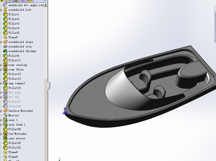Screen dimensions: 216x161
Task: Expand the rear seating tree node
Action: pos(1,65)
